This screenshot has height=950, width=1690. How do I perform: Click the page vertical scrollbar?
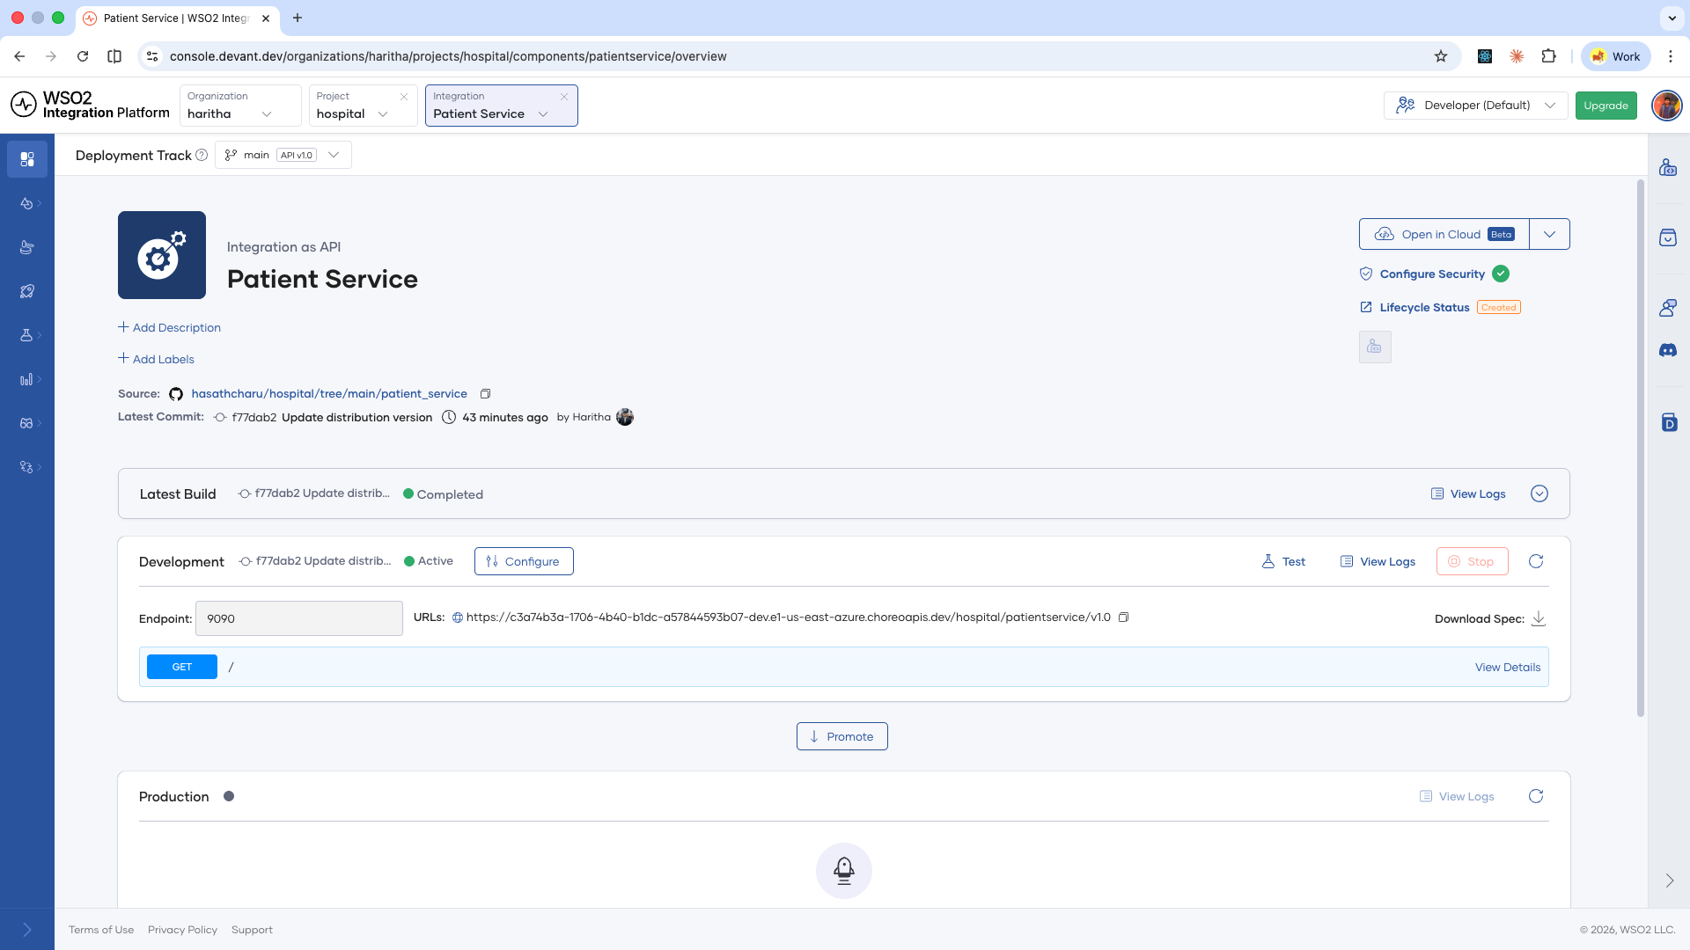tap(1641, 449)
